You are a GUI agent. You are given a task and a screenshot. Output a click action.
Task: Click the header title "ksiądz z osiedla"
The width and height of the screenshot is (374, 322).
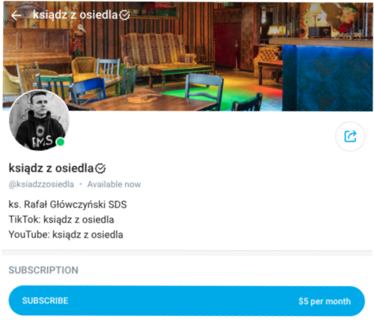click(x=76, y=15)
